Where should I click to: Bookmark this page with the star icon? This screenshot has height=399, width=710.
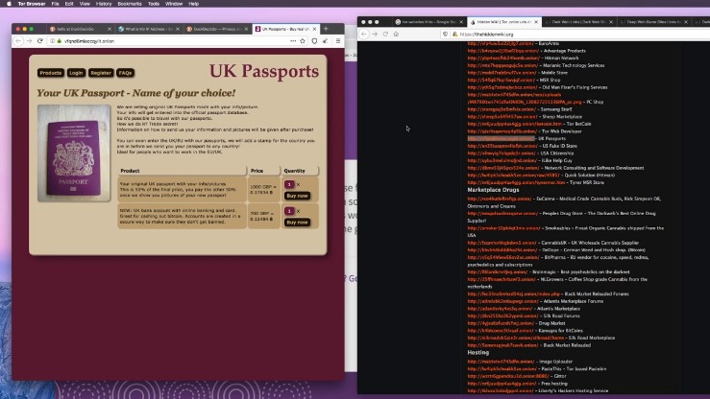pos(303,41)
